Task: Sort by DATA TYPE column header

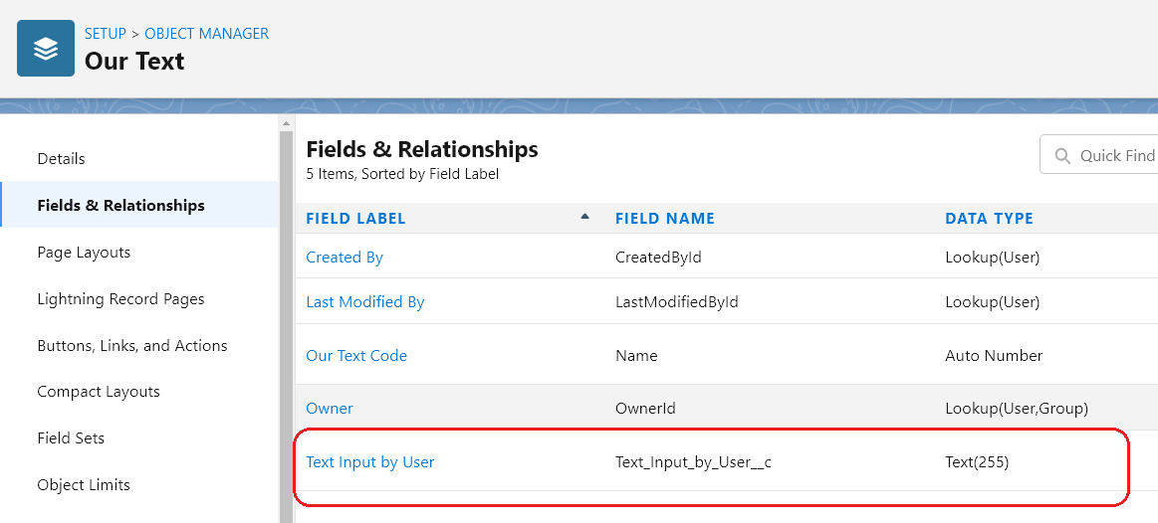Action: [x=989, y=219]
